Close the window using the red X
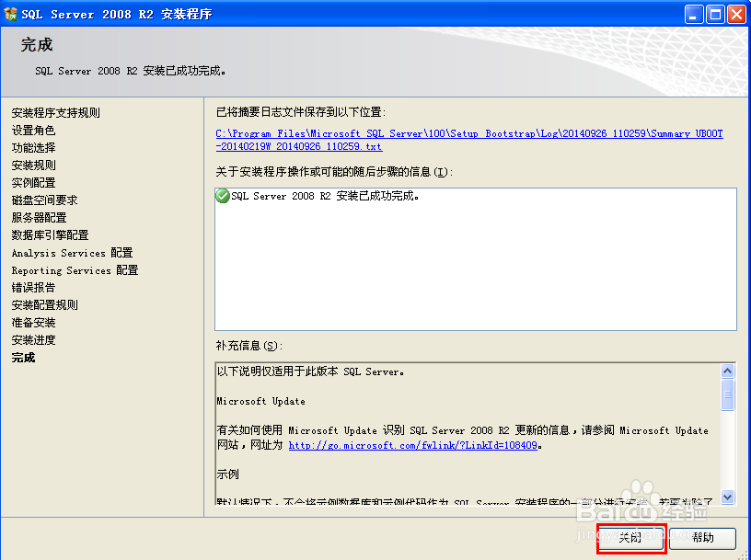Viewport: 751px width, 560px height. click(736, 15)
